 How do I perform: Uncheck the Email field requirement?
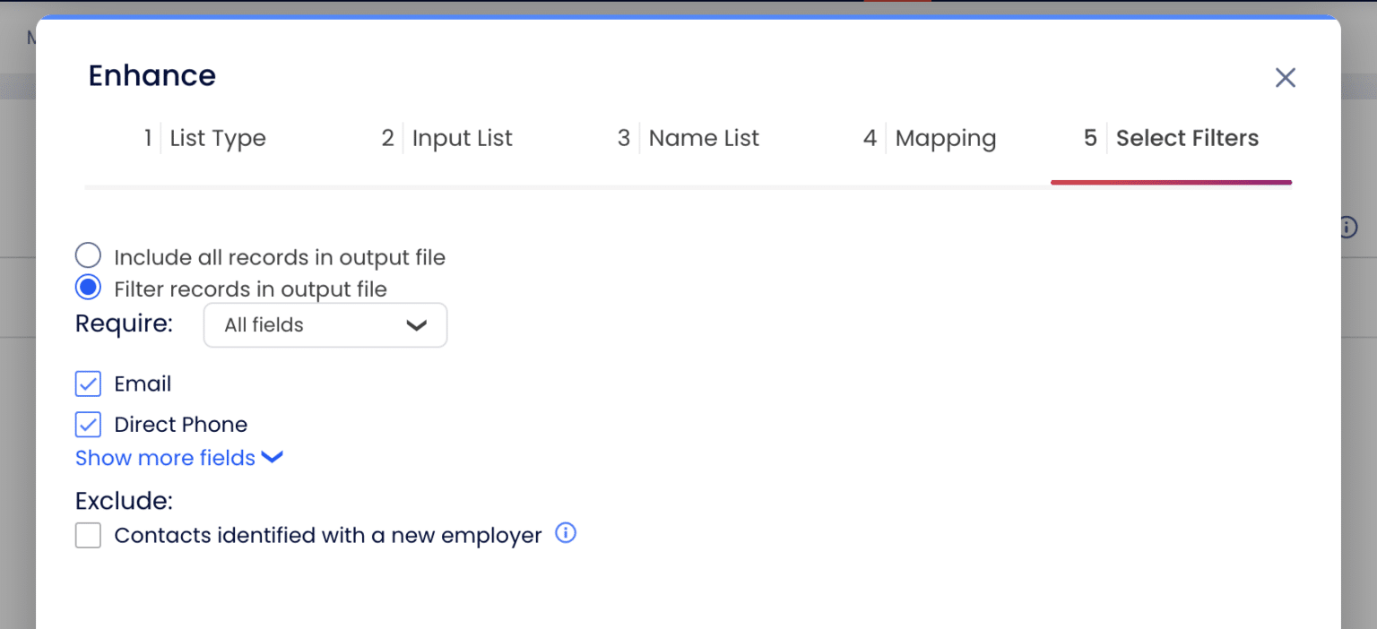(88, 383)
